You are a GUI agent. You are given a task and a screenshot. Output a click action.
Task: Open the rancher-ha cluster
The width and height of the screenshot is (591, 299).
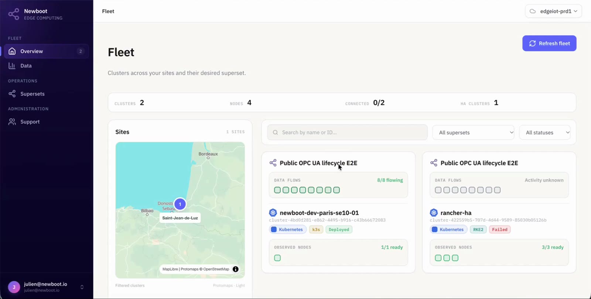[456, 213]
